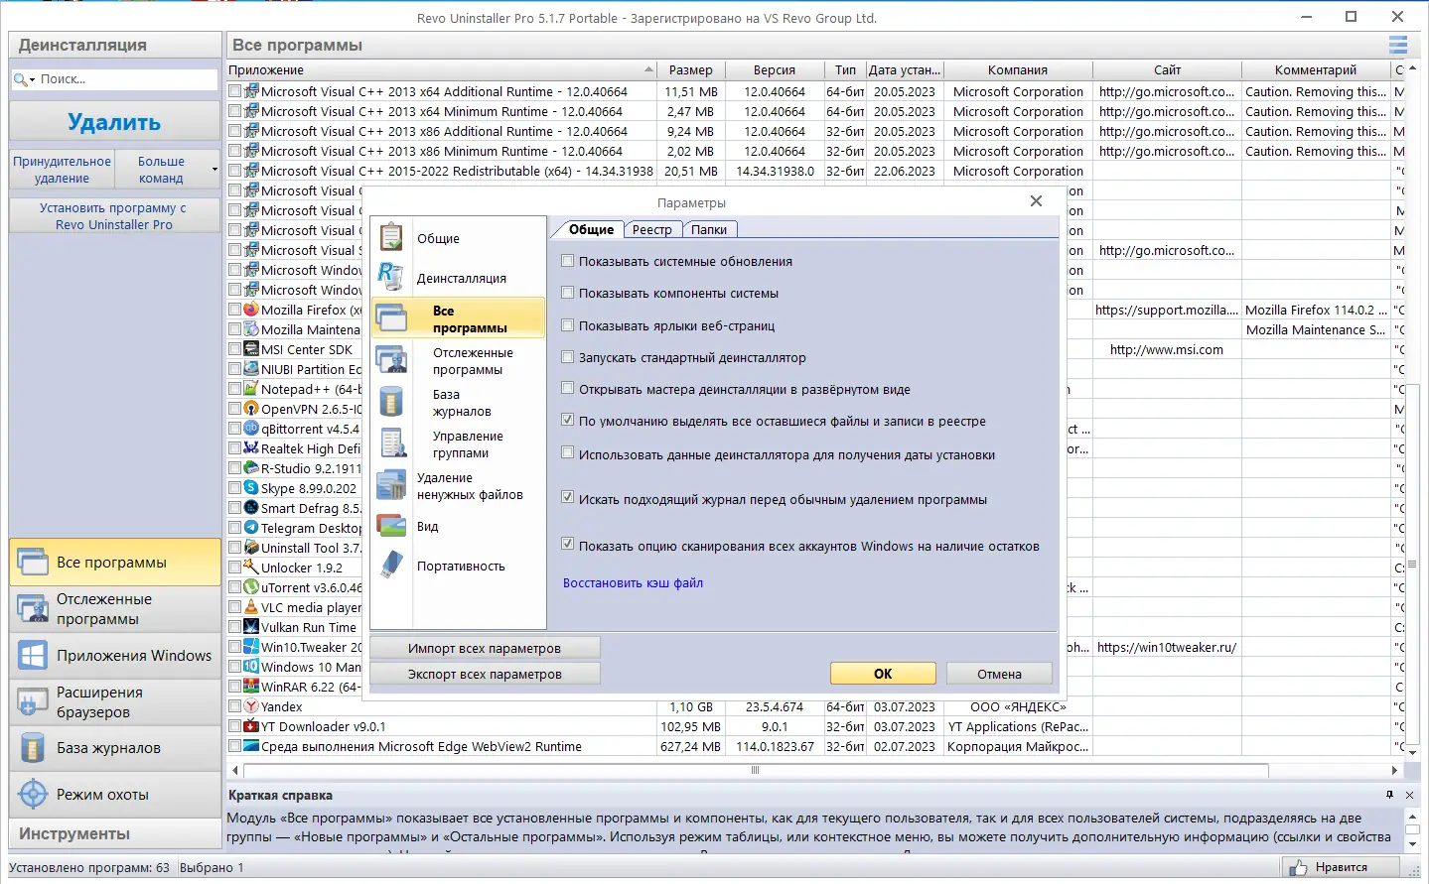1429x884 pixels.
Task: Toggle Открывать мастера деинсталляции в развёрнутом виде
Action: tap(568, 389)
